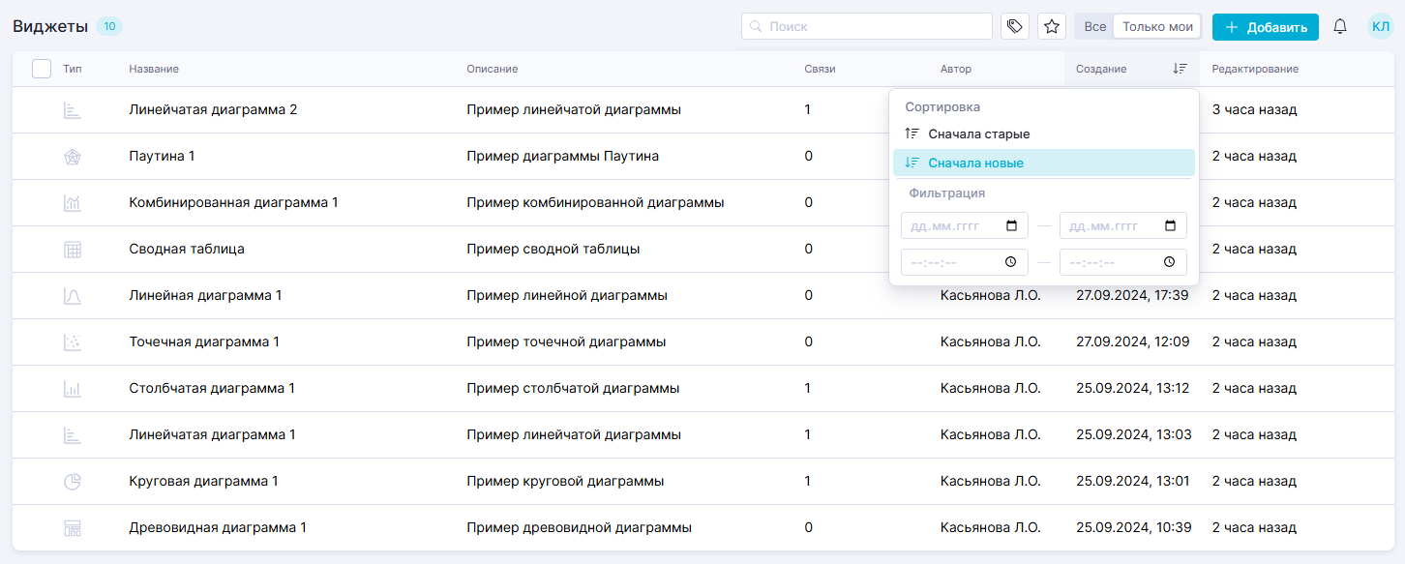Click the radar chart icon for Паутина 1
This screenshot has width=1405, height=564.
(x=73, y=157)
